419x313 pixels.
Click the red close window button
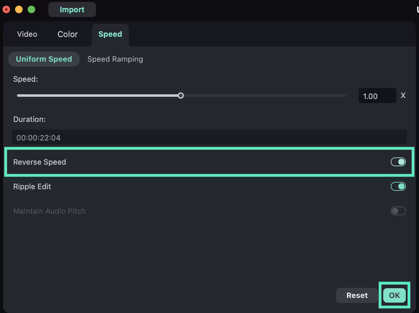6,9
